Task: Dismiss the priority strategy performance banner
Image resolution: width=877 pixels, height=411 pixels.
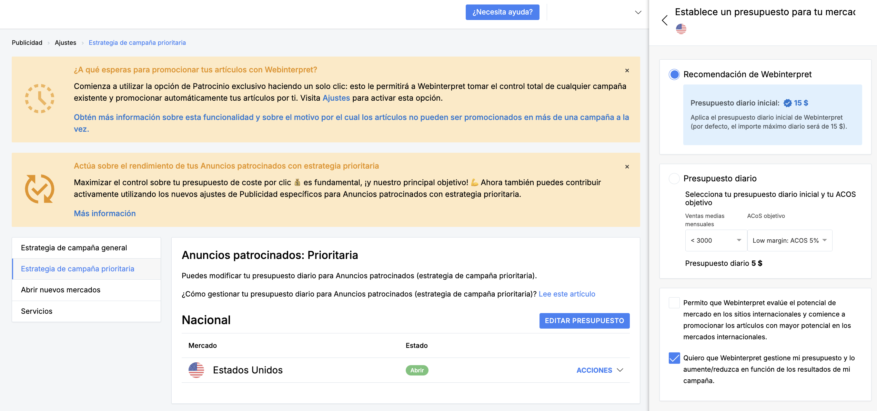Action: (627, 167)
